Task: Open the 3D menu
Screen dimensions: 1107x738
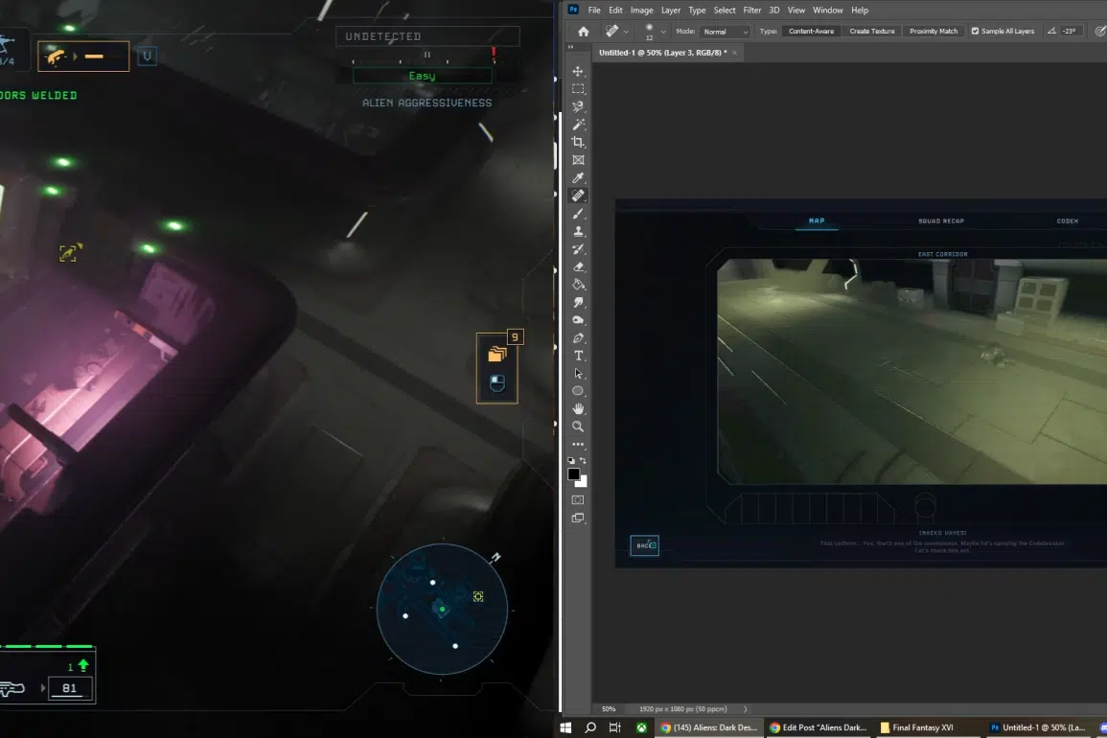Action: (774, 10)
